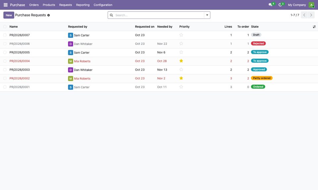The image size is (318, 190).
Task: Tick the PR/2026/0003 row checkbox
Action: tap(5, 70)
